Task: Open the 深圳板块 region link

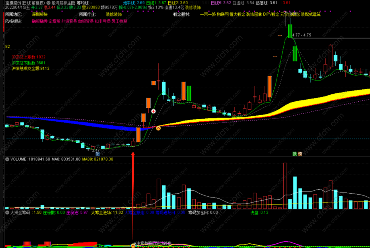Action: tap(40, 15)
